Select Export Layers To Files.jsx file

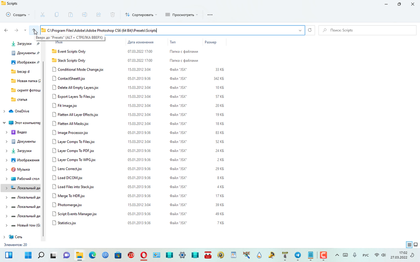coord(76,96)
